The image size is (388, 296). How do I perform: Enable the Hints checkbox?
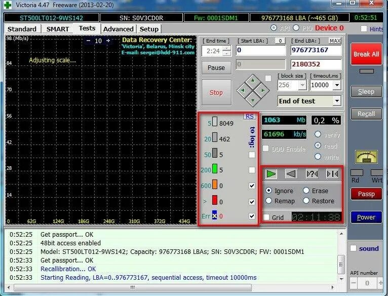(x=364, y=29)
